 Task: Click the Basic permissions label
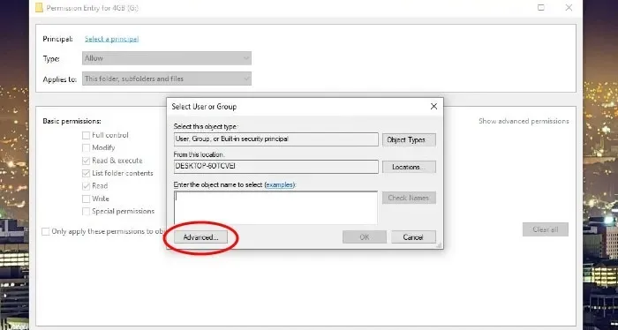72,121
